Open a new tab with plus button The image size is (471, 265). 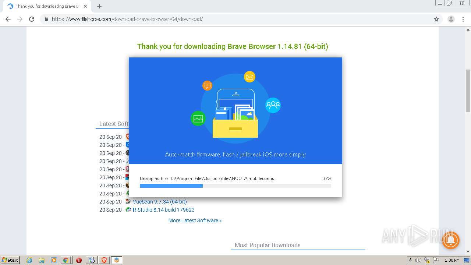99,6
